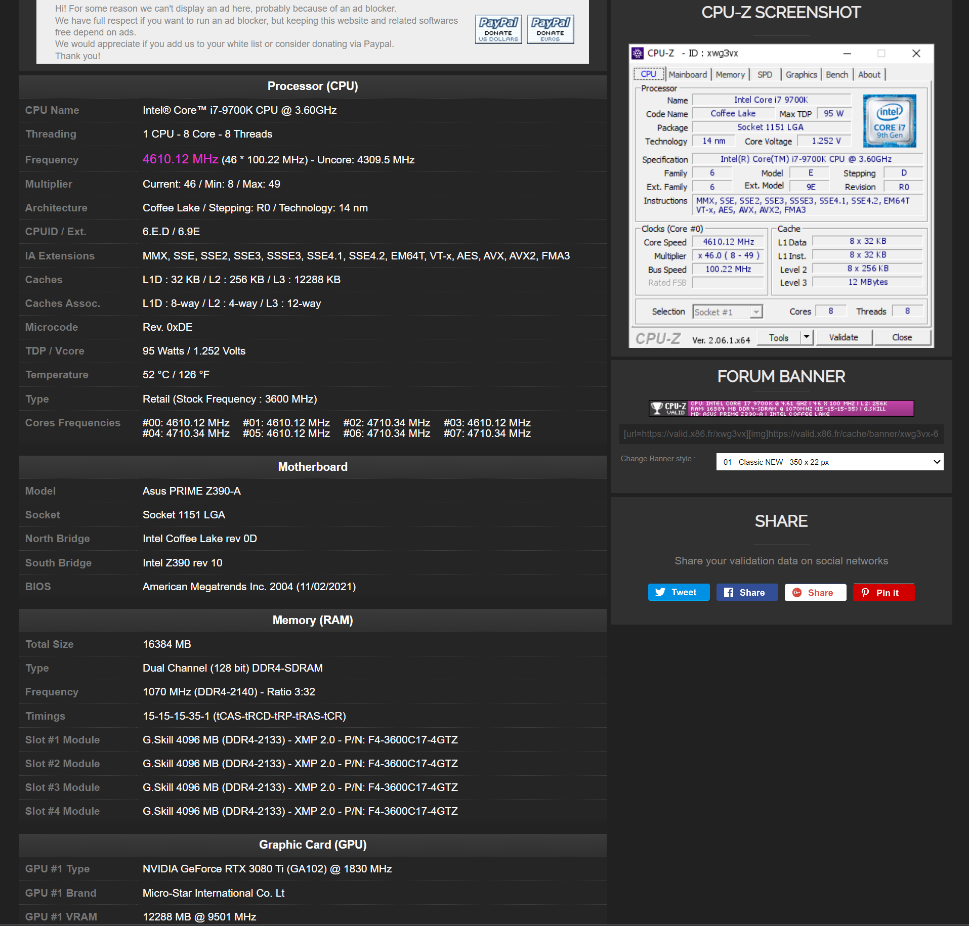The width and height of the screenshot is (969, 926).
Task: Click the NVIDIA GeForce RTX 3080 Ti text
Action: [267, 869]
